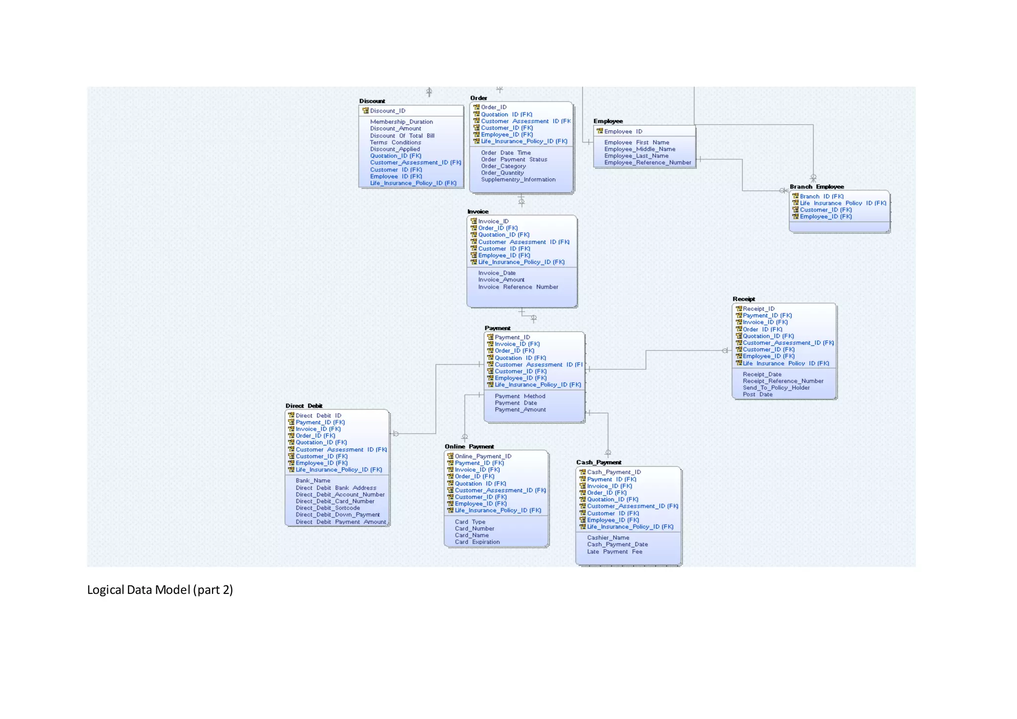Image resolution: width=1017 pixels, height=719 pixels.
Task: Click the Supplementry_Information attribute
Action: (518, 180)
